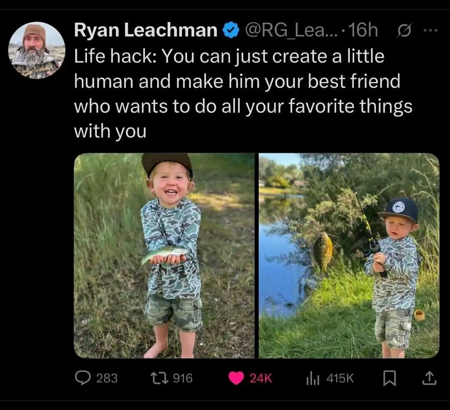Click the 415K views count
Image resolution: width=450 pixels, height=410 pixels.
click(x=340, y=378)
